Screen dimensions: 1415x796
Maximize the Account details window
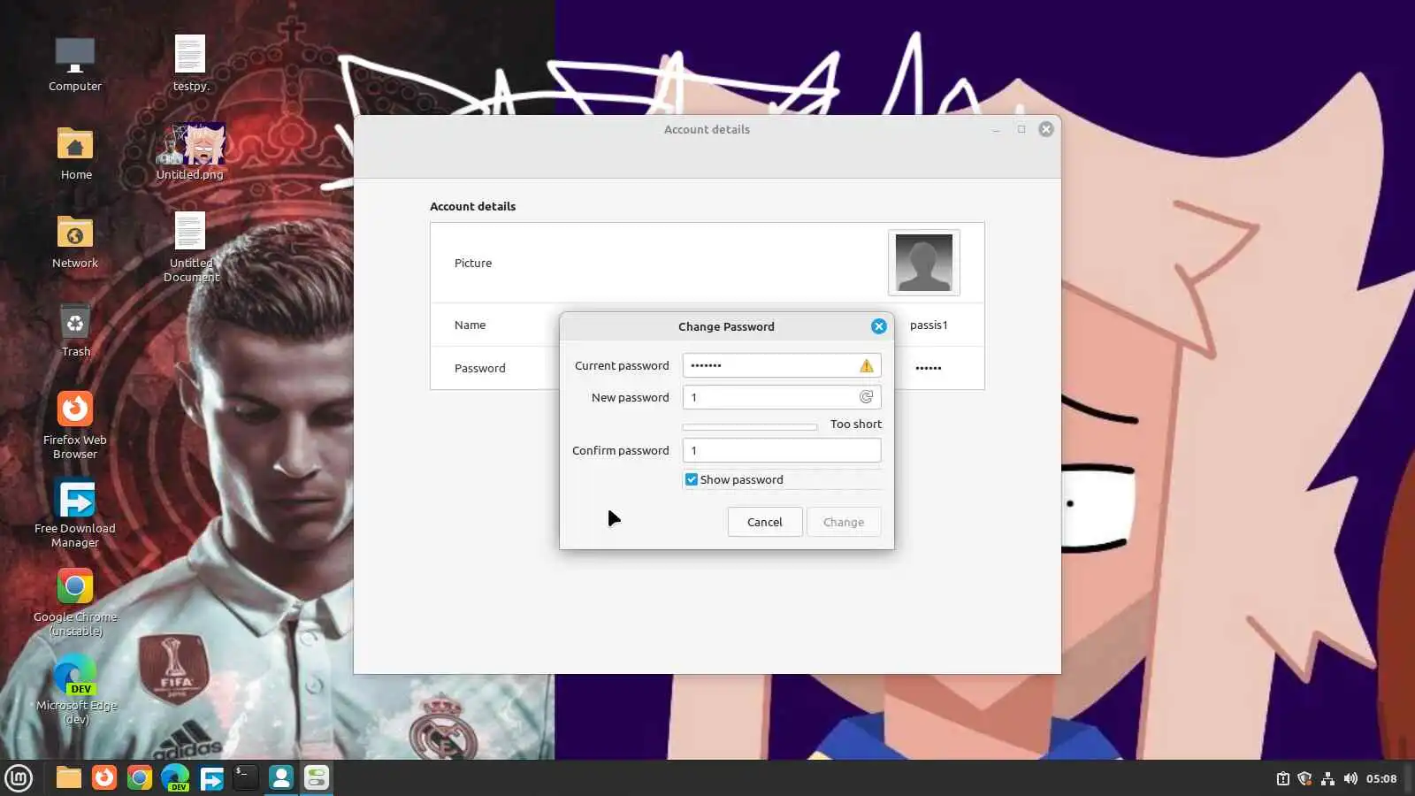[1021, 129]
